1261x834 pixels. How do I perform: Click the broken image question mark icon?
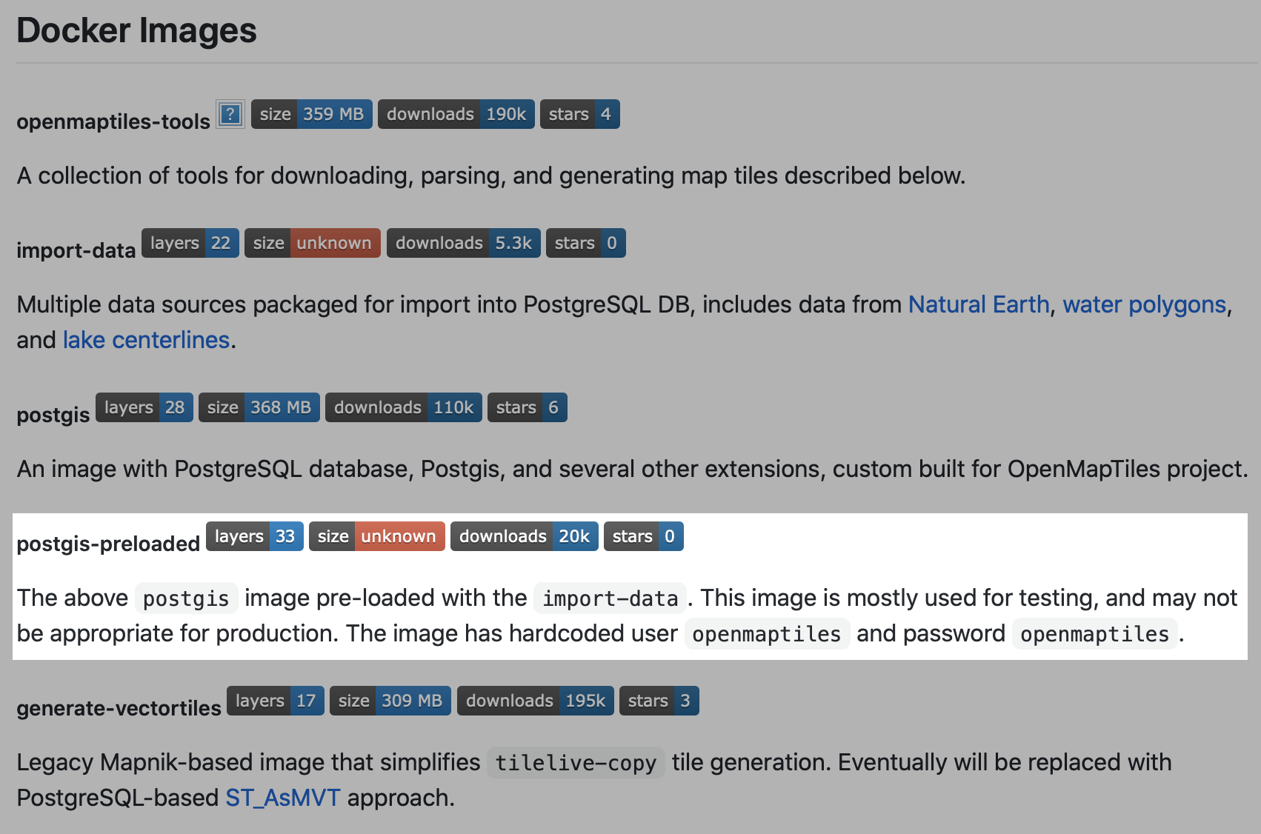[x=230, y=114]
